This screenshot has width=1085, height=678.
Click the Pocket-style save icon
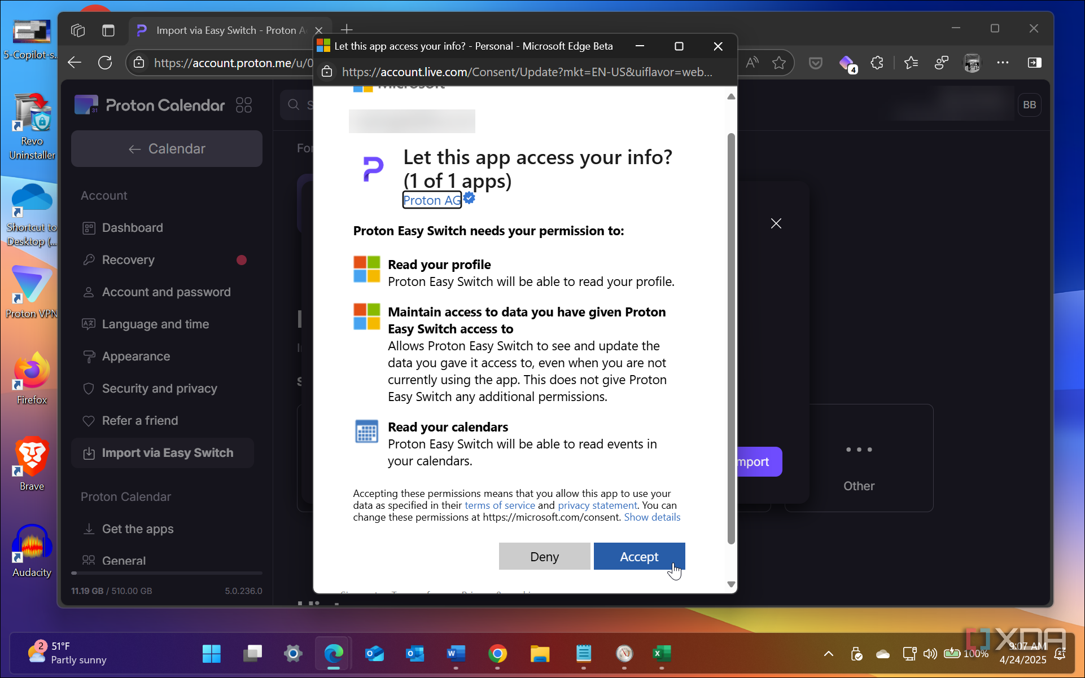click(816, 63)
